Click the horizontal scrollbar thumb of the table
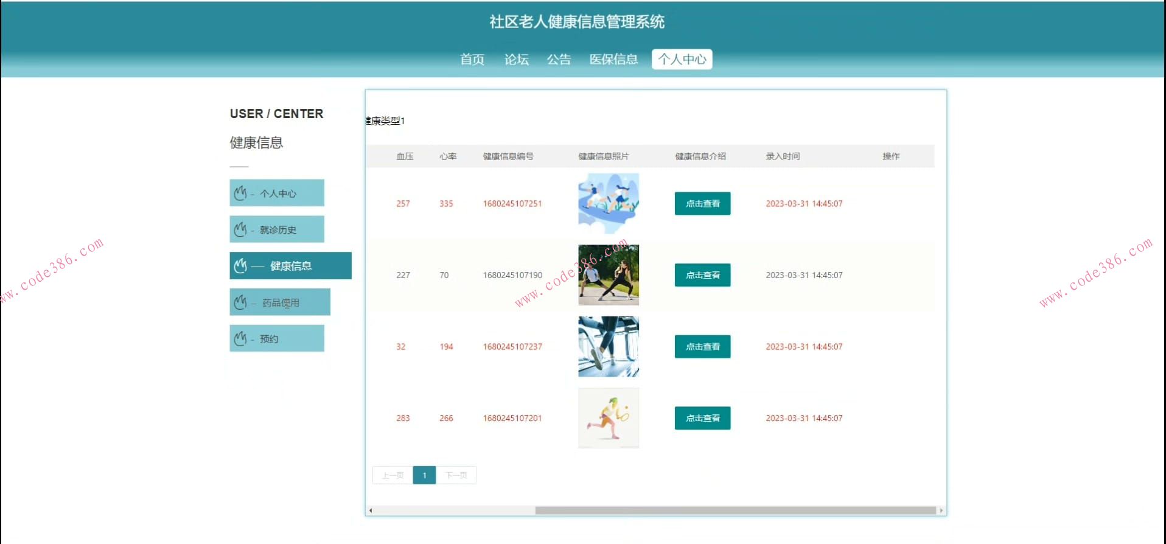 (735, 511)
